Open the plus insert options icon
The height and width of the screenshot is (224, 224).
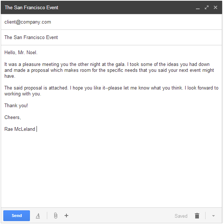click(66, 216)
